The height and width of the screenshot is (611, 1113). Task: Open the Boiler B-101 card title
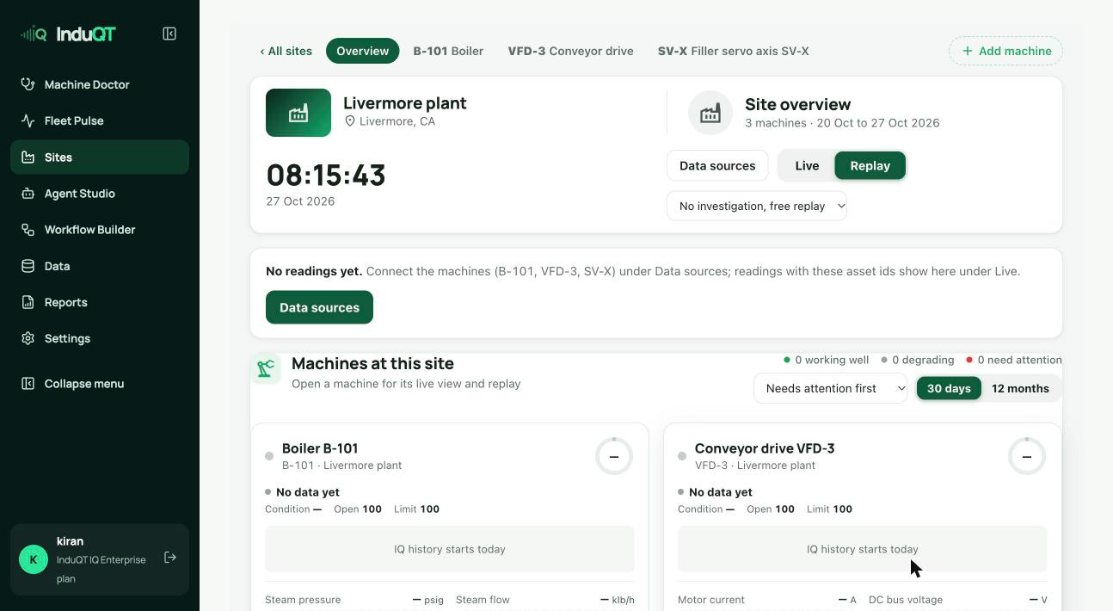point(320,448)
